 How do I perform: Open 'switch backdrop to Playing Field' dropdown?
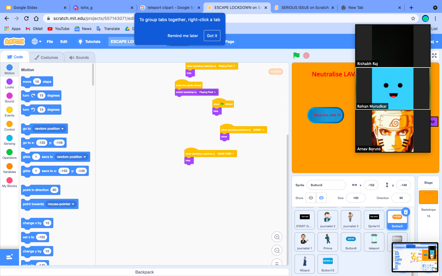[x=207, y=92]
